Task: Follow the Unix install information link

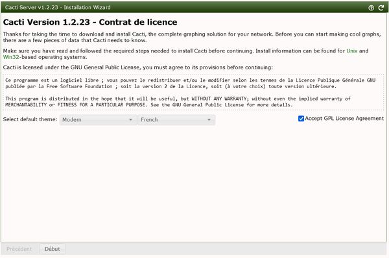Action: pos(352,51)
